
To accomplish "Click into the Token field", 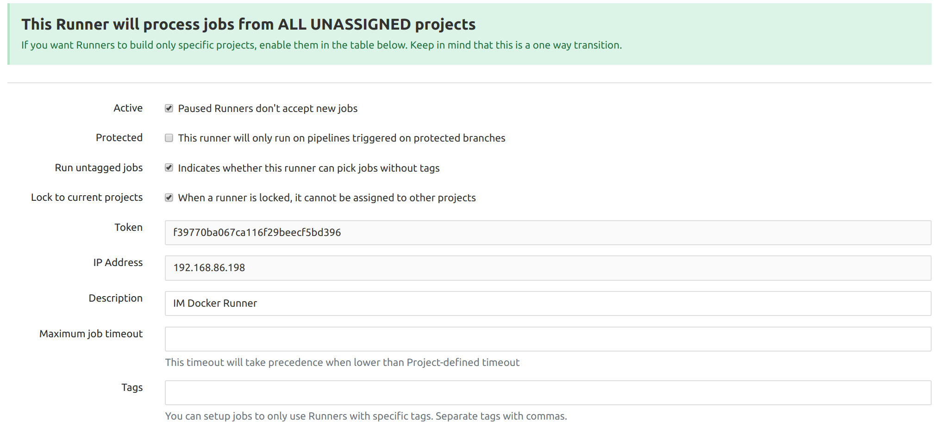I will pos(547,232).
